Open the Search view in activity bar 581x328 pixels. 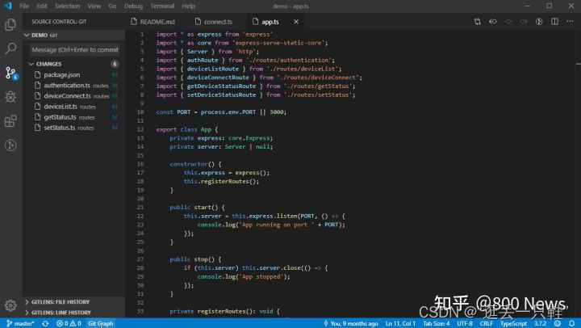10,48
